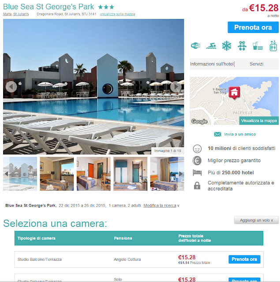Show next photo with right gallery arrow
Screen dimensions: 280x282
176,87
